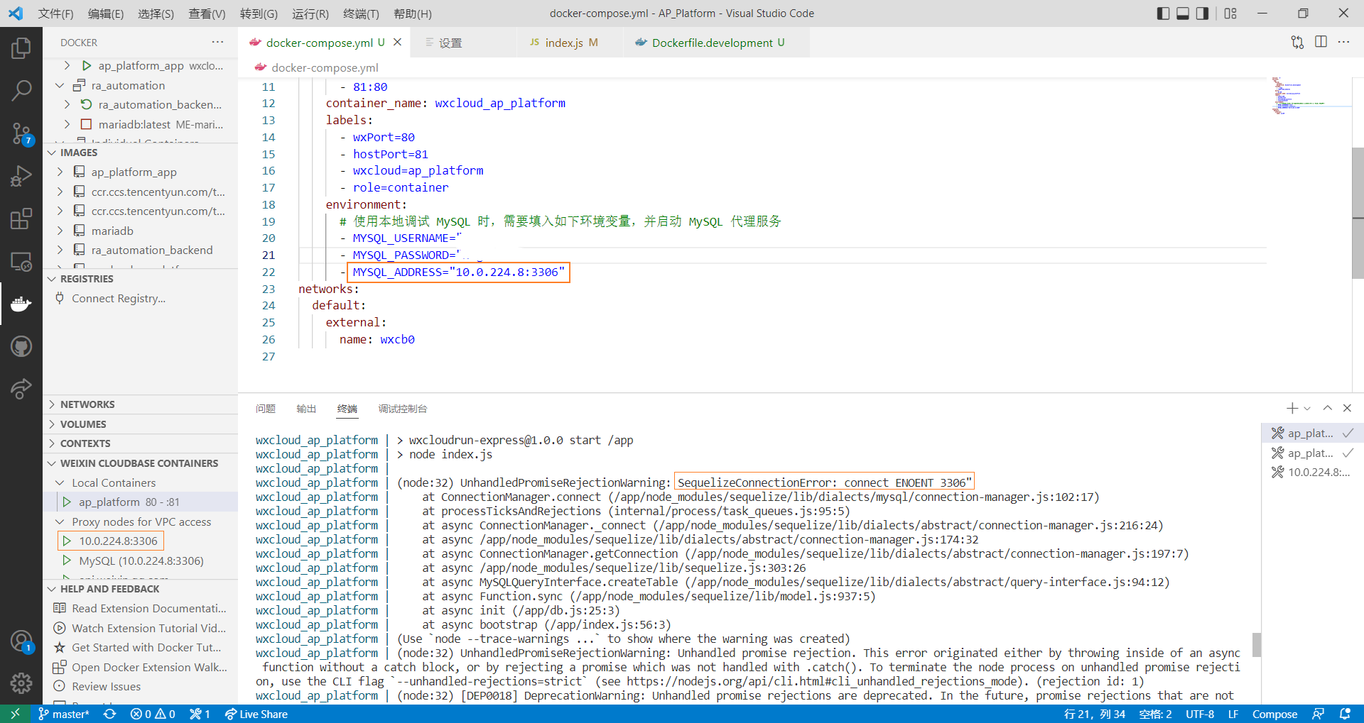This screenshot has width=1364, height=723.
Task: Switch to the 问题 panel tab
Action: coord(266,409)
